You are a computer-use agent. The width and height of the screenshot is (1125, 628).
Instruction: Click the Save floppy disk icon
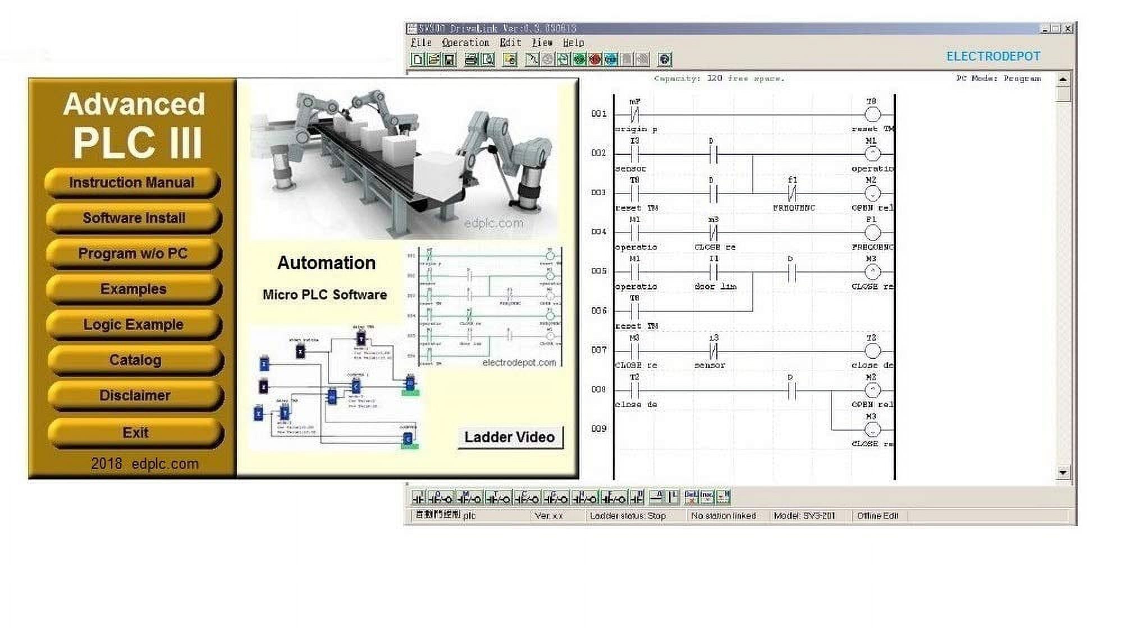449,59
